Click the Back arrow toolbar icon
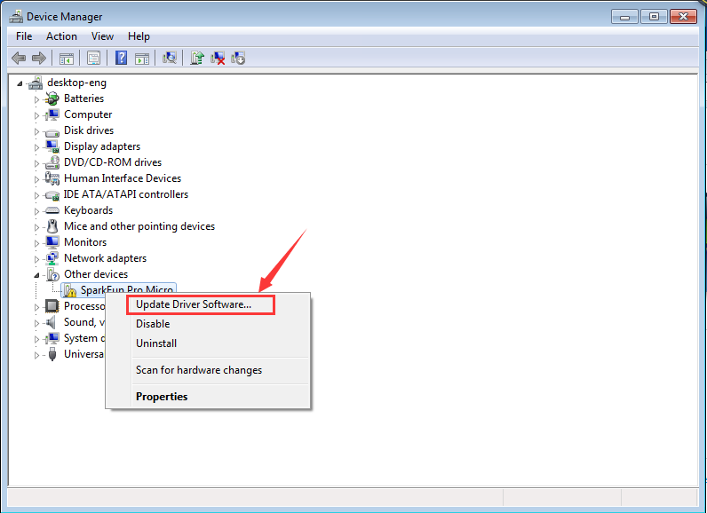This screenshot has width=707, height=513. [x=19, y=58]
